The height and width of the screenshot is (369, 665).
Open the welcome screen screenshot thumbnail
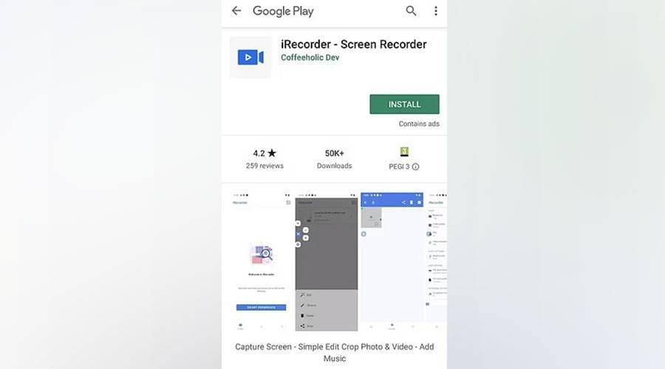pyautogui.click(x=262, y=261)
